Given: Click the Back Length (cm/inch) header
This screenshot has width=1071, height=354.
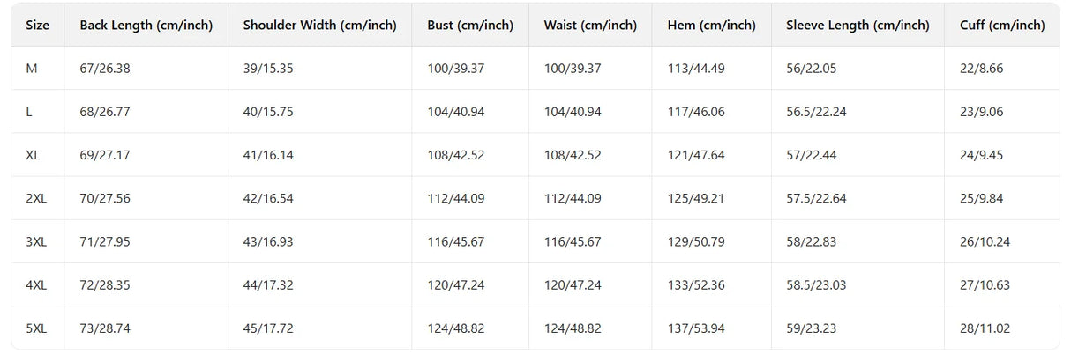Looking at the screenshot, I should 146,26.
